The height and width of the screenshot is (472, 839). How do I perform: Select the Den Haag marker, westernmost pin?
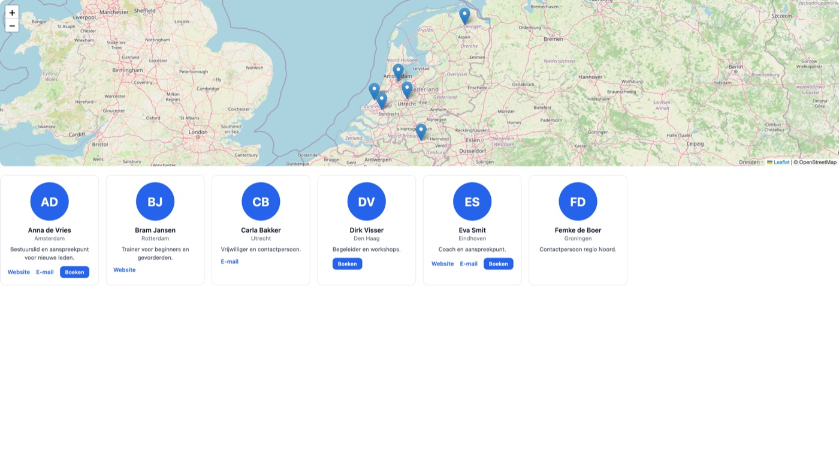(374, 91)
